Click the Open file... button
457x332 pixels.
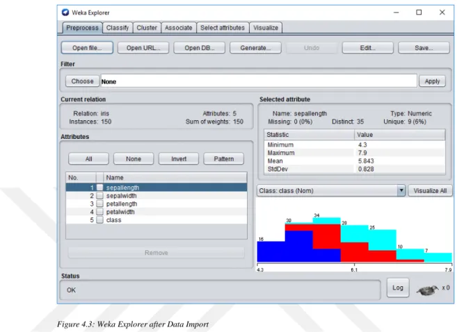point(87,48)
